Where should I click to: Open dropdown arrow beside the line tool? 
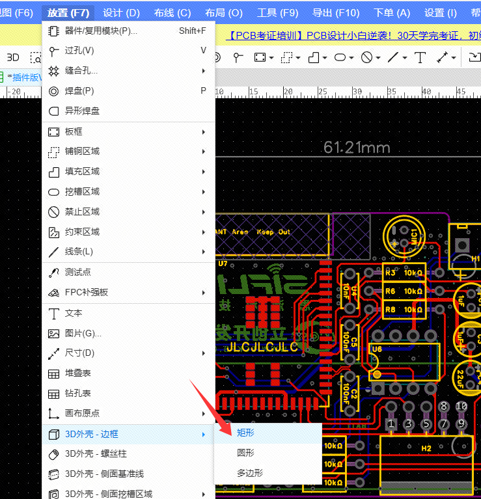(x=405, y=58)
